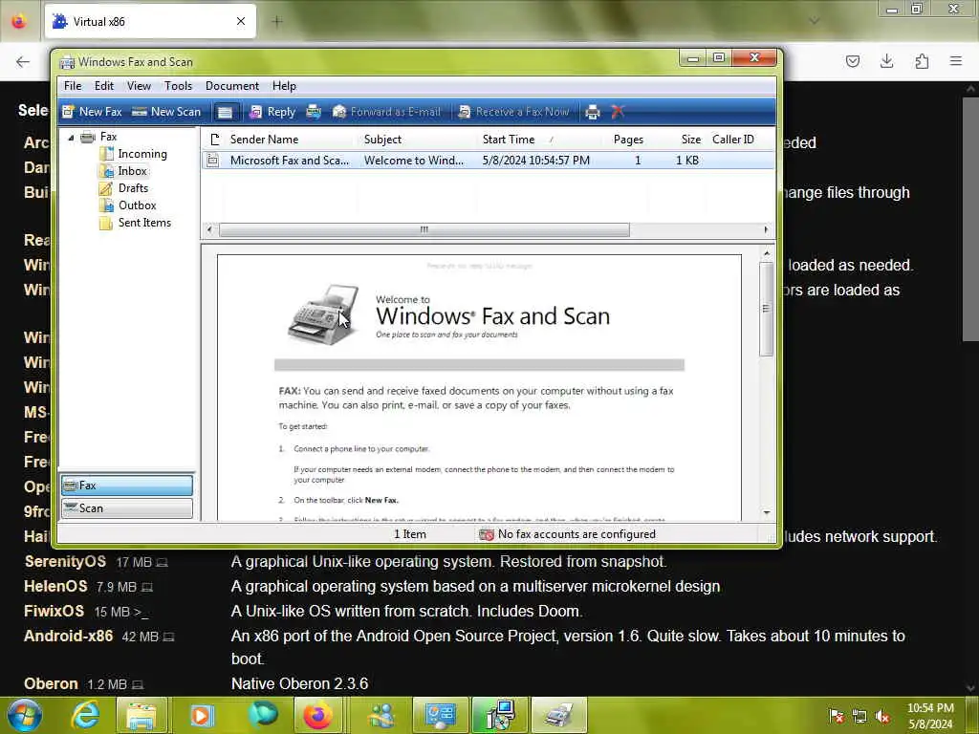Screen dimensions: 979x734
Task: Click the New Fax toolbar button
Action: click(x=92, y=112)
